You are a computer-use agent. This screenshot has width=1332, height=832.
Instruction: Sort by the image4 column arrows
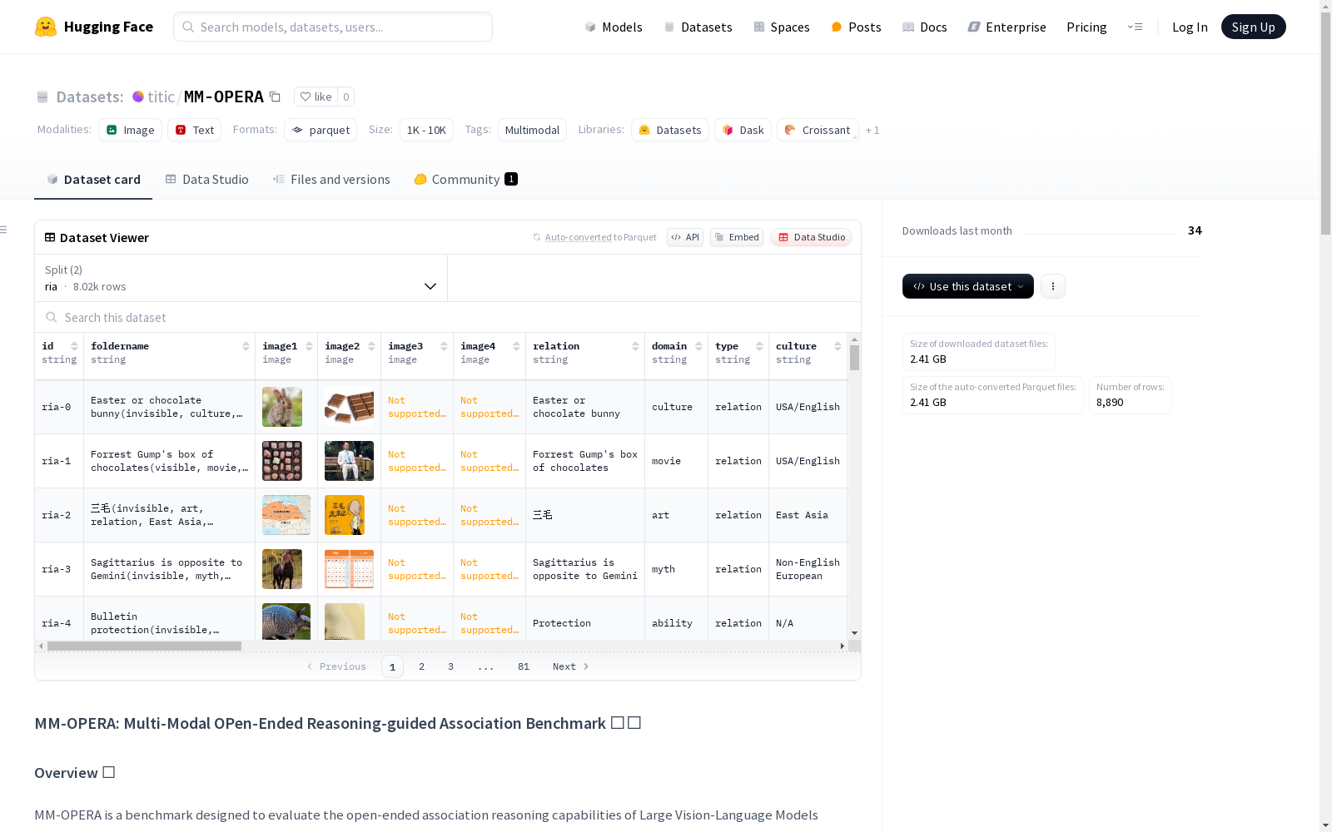(516, 346)
